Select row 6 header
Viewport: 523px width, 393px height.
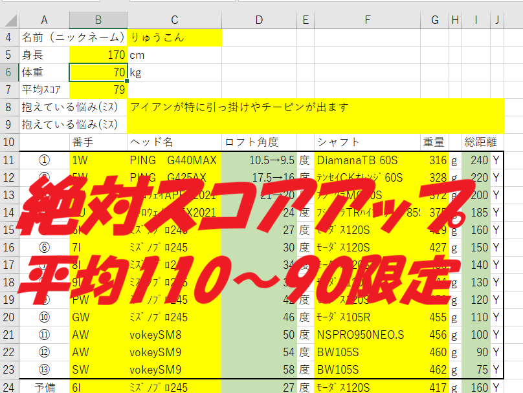[9, 72]
